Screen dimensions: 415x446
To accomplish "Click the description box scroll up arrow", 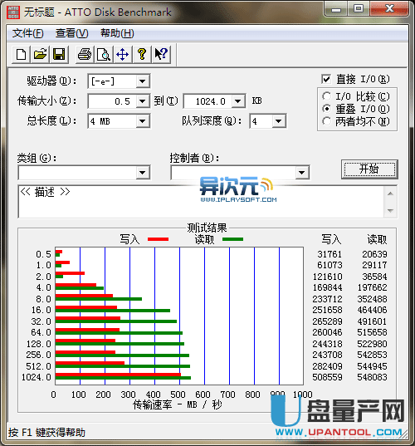I will coord(390,194).
